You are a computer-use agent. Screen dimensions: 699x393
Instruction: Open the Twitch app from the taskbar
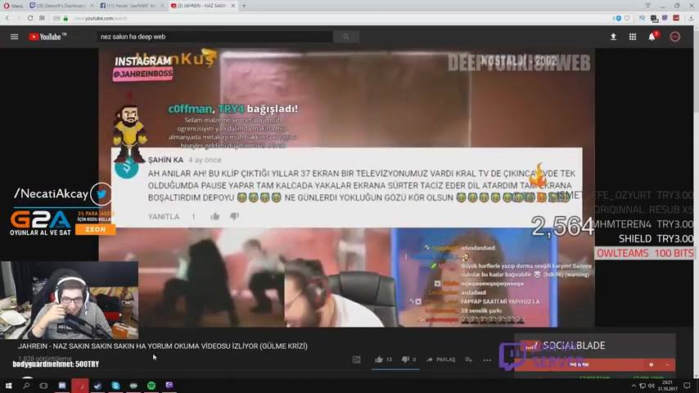(x=169, y=386)
